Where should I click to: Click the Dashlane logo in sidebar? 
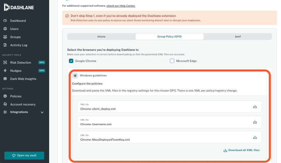19,8
